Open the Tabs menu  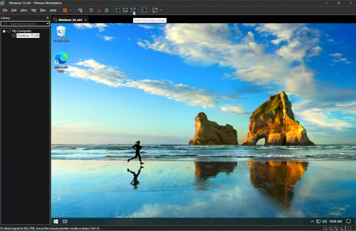click(x=43, y=10)
